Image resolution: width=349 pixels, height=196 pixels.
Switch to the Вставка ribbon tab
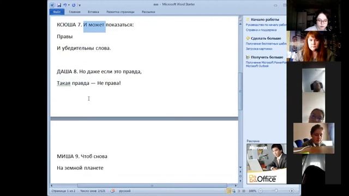[x=93, y=12]
